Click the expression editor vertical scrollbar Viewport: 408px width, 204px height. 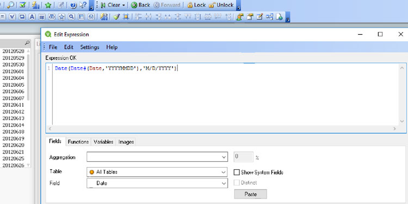(x=402, y=95)
